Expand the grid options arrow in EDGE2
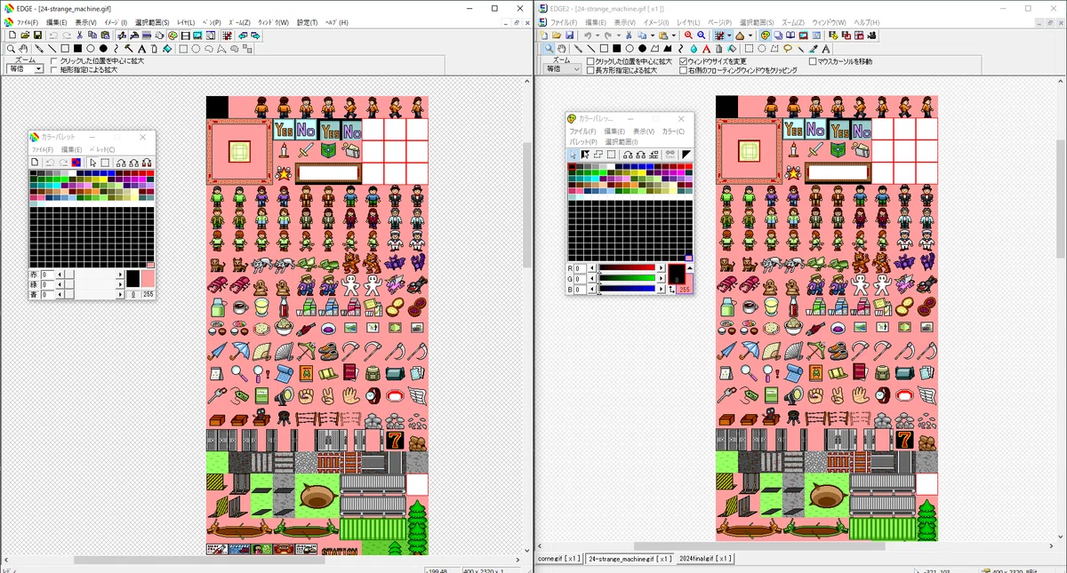 click(x=729, y=36)
